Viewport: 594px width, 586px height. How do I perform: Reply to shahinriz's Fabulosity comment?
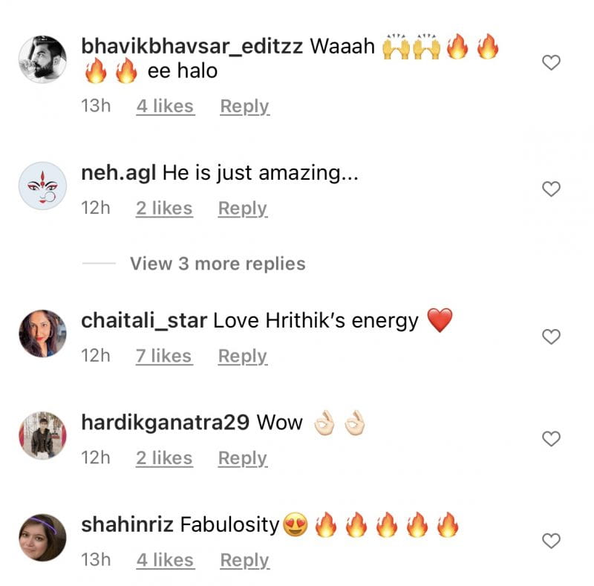[245, 560]
